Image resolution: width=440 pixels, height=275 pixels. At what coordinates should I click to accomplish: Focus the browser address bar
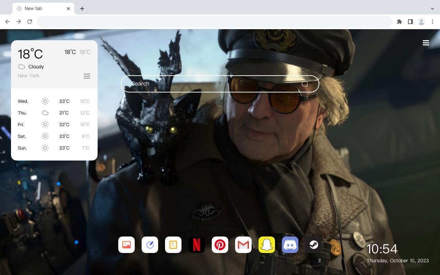(x=214, y=22)
